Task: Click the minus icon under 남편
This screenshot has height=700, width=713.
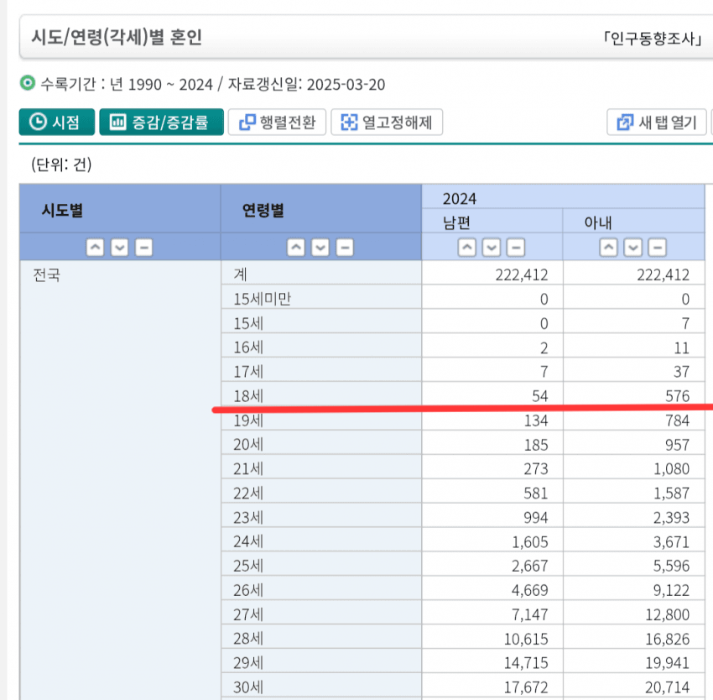Action: 516,248
